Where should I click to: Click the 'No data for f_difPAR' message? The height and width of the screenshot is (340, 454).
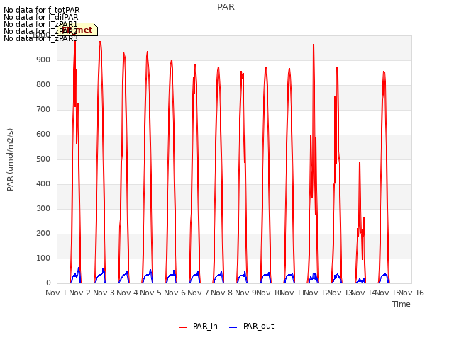41,17
